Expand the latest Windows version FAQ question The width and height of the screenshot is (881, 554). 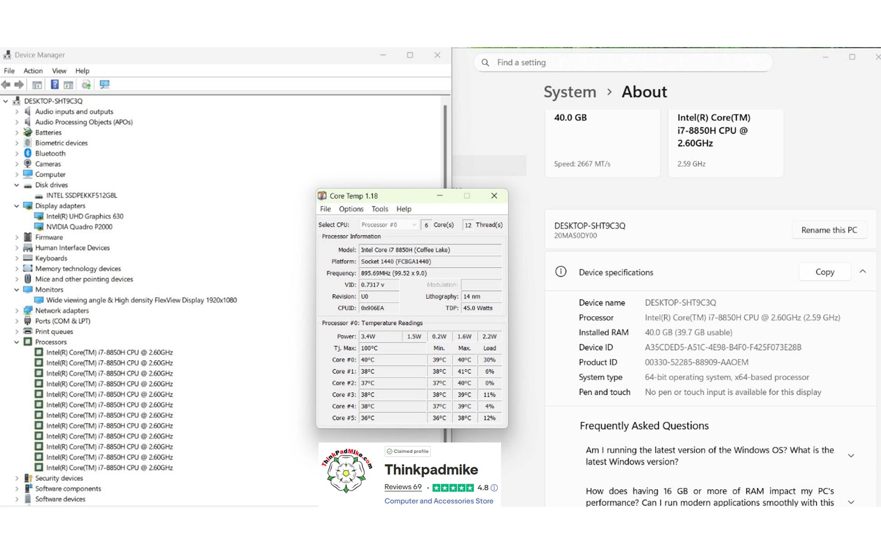click(851, 456)
